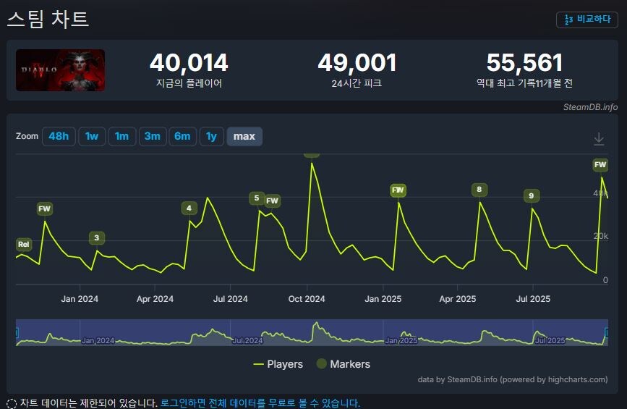Select the max zoom range
Screen dimensions: 627x409
(x=244, y=137)
